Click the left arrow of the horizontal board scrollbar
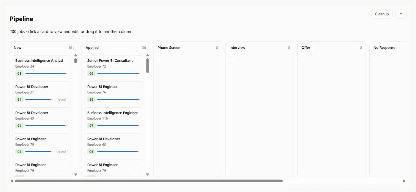This screenshot has height=192, width=416. click(x=12, y=181)
